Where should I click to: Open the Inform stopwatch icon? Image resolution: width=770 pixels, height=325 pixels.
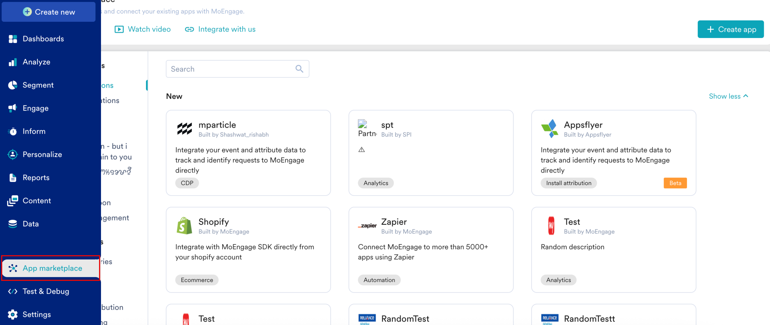[x=13, y=131]
